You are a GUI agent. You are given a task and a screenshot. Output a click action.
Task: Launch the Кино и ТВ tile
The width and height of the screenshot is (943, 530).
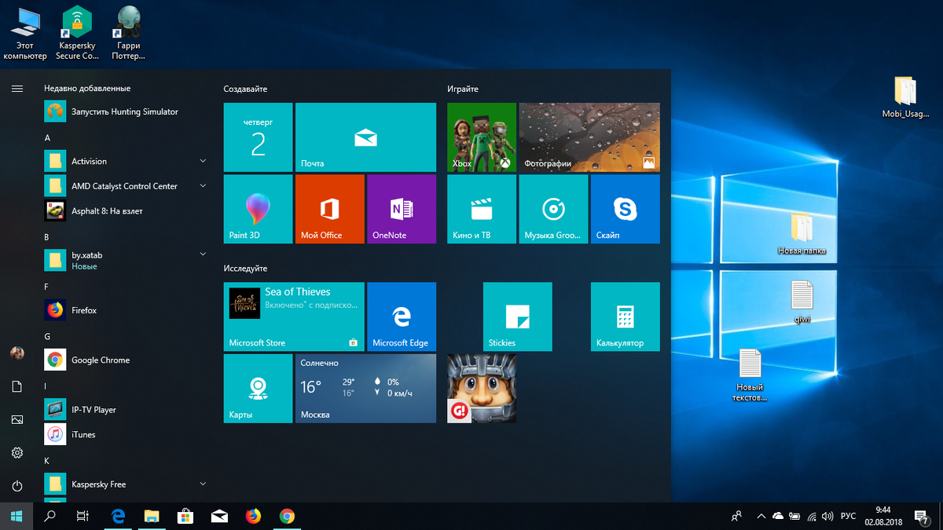[482, 209]
